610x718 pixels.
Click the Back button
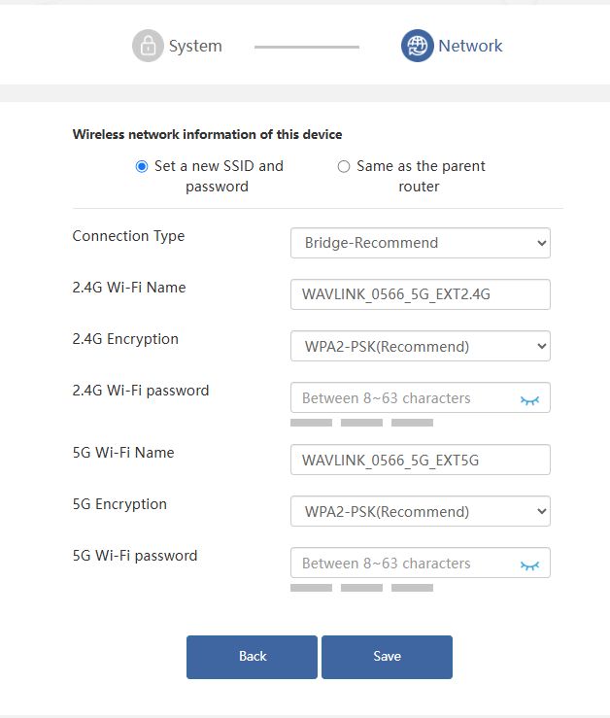click(x=252, y=657)
